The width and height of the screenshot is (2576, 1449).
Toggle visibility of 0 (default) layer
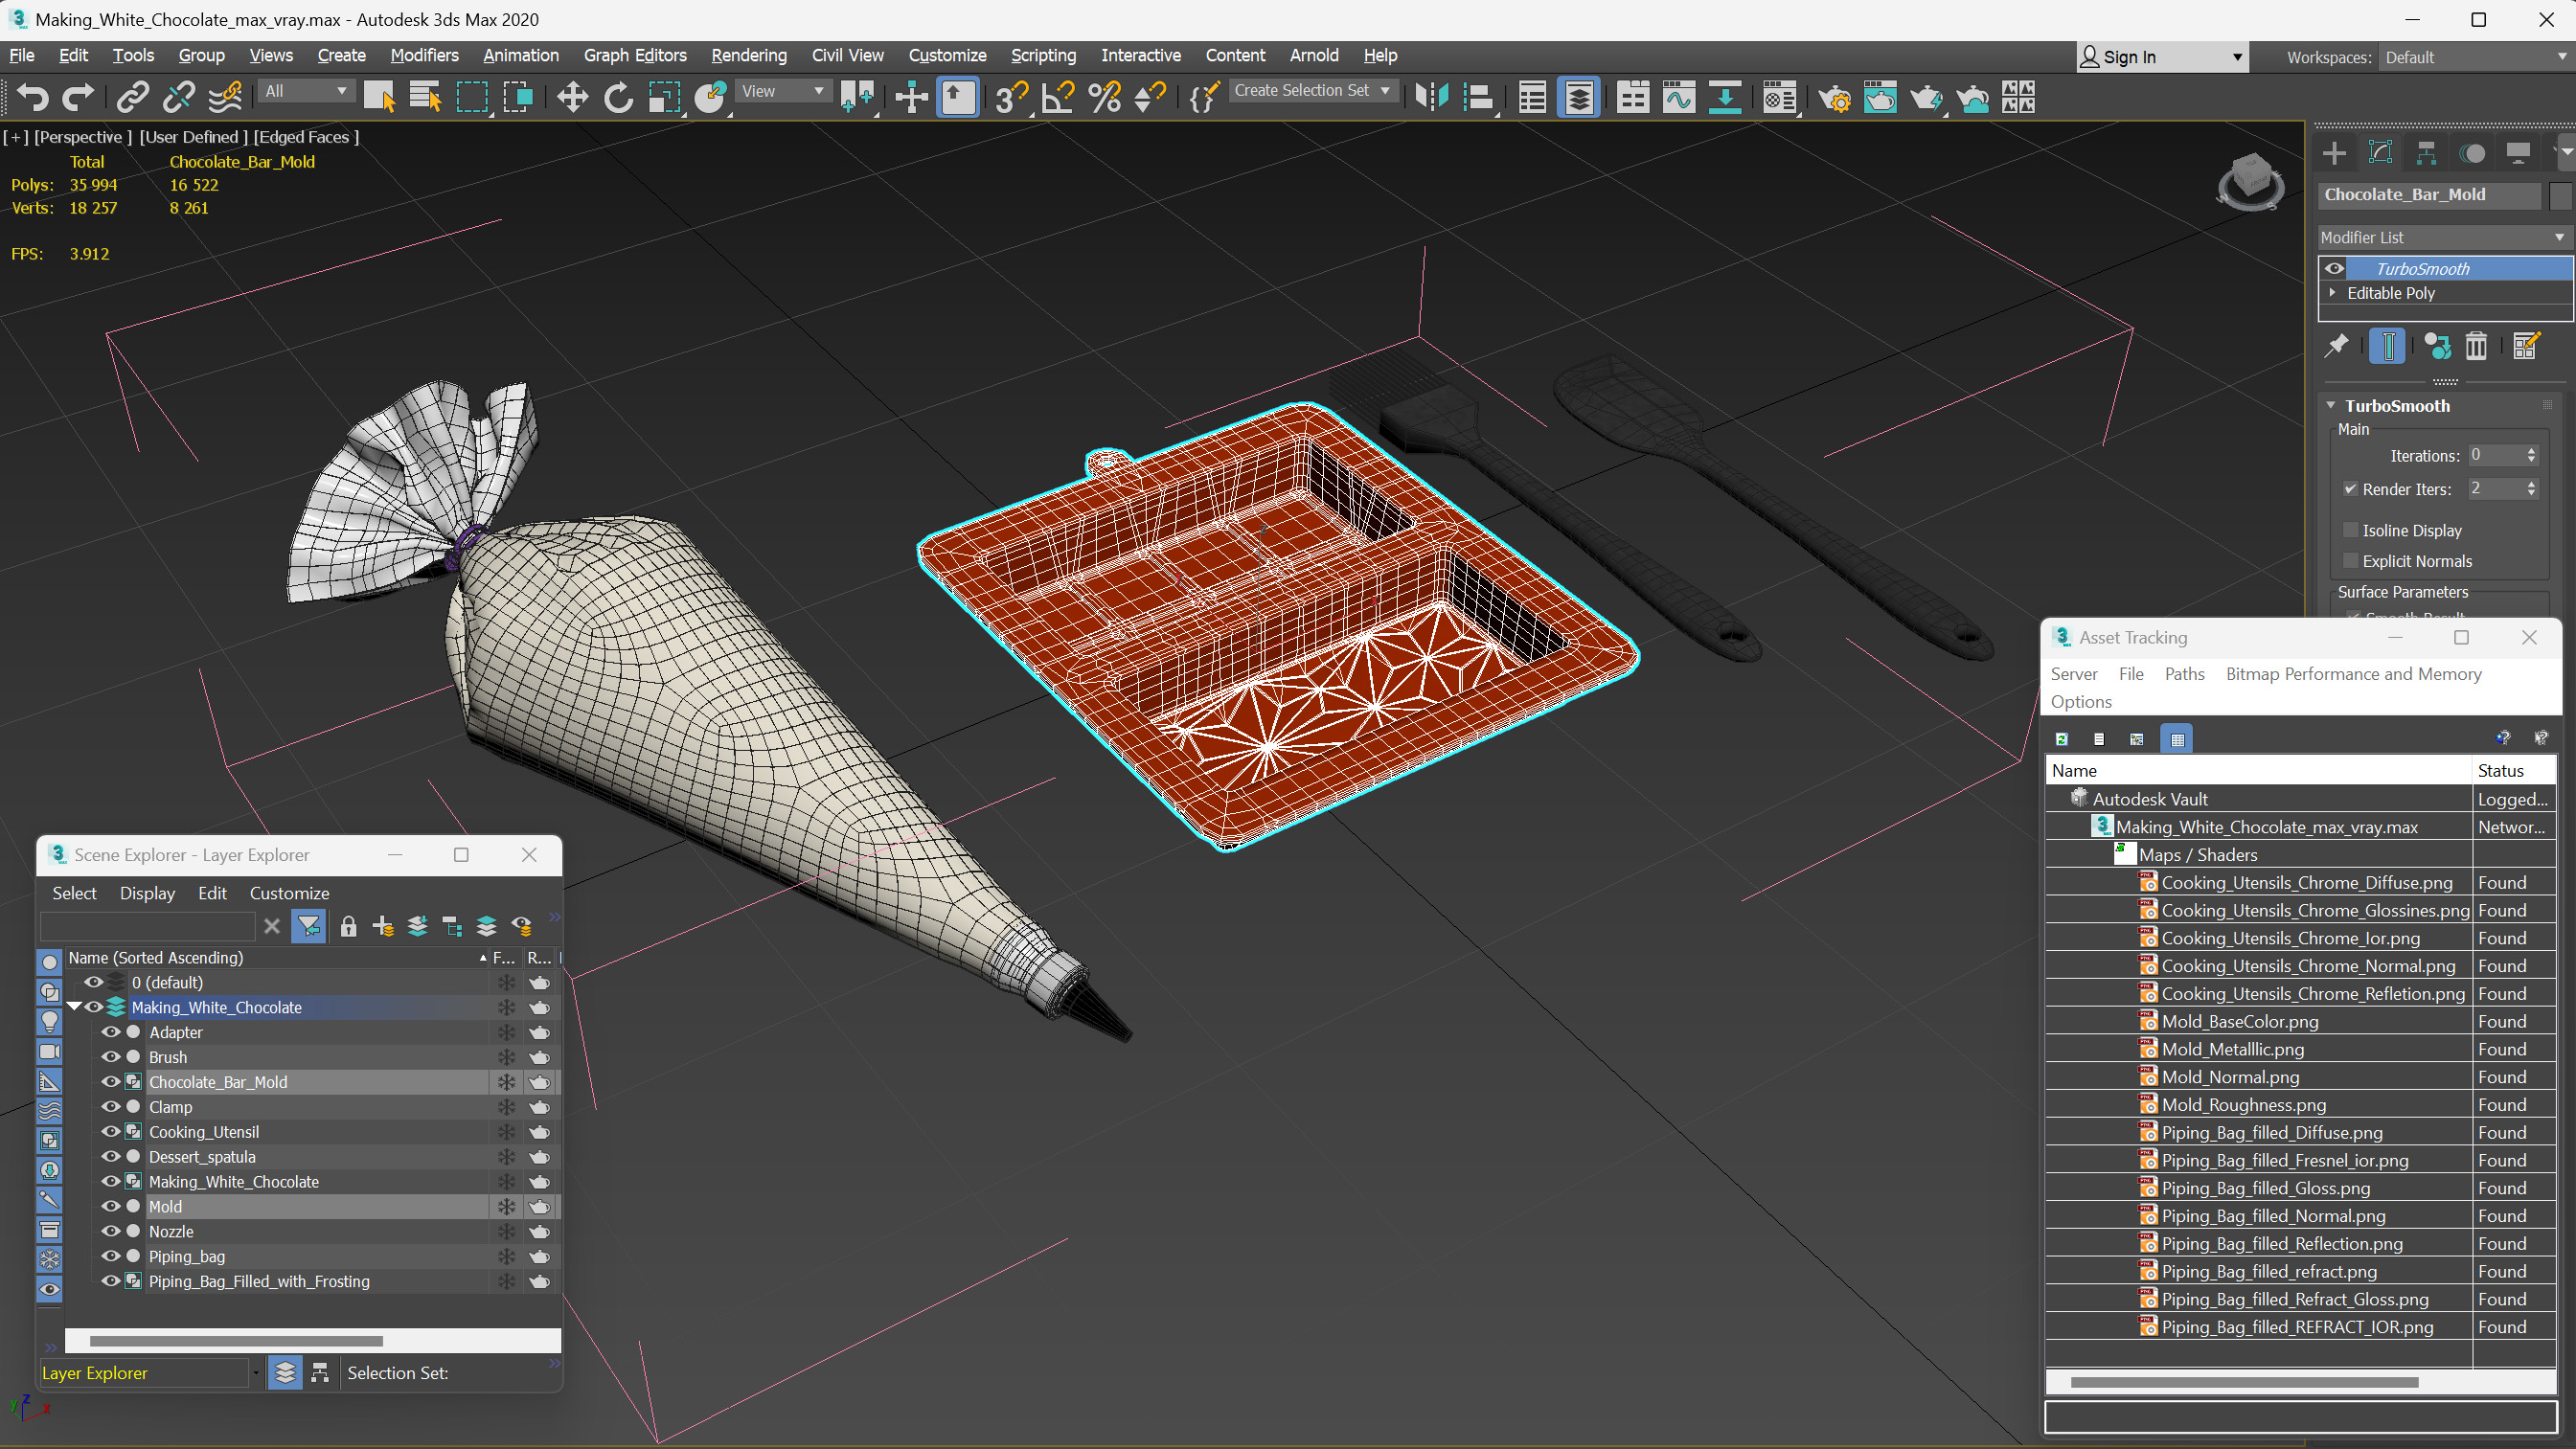[x=93, y=982]
